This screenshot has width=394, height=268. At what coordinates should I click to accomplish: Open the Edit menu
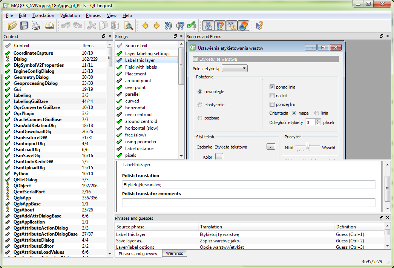[x=22, y=15]
